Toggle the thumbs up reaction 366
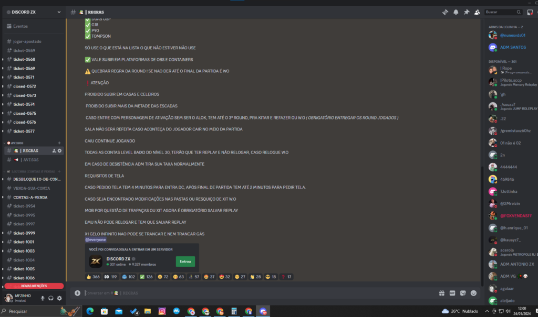 coord(93,277)
